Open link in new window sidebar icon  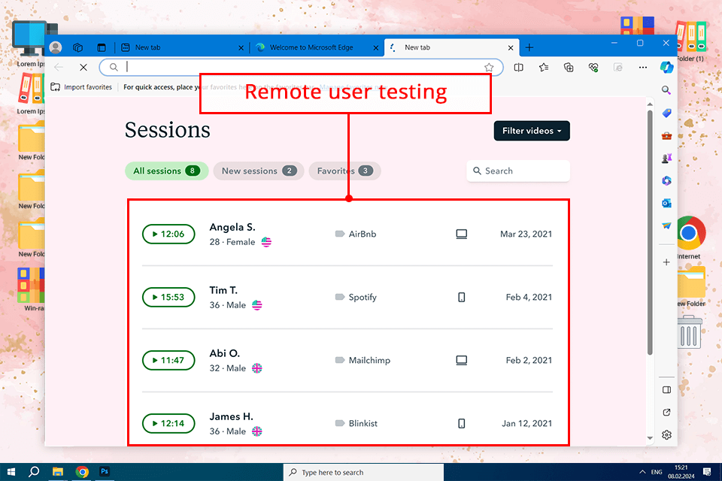pyautogui.click(x=667, y=413)
